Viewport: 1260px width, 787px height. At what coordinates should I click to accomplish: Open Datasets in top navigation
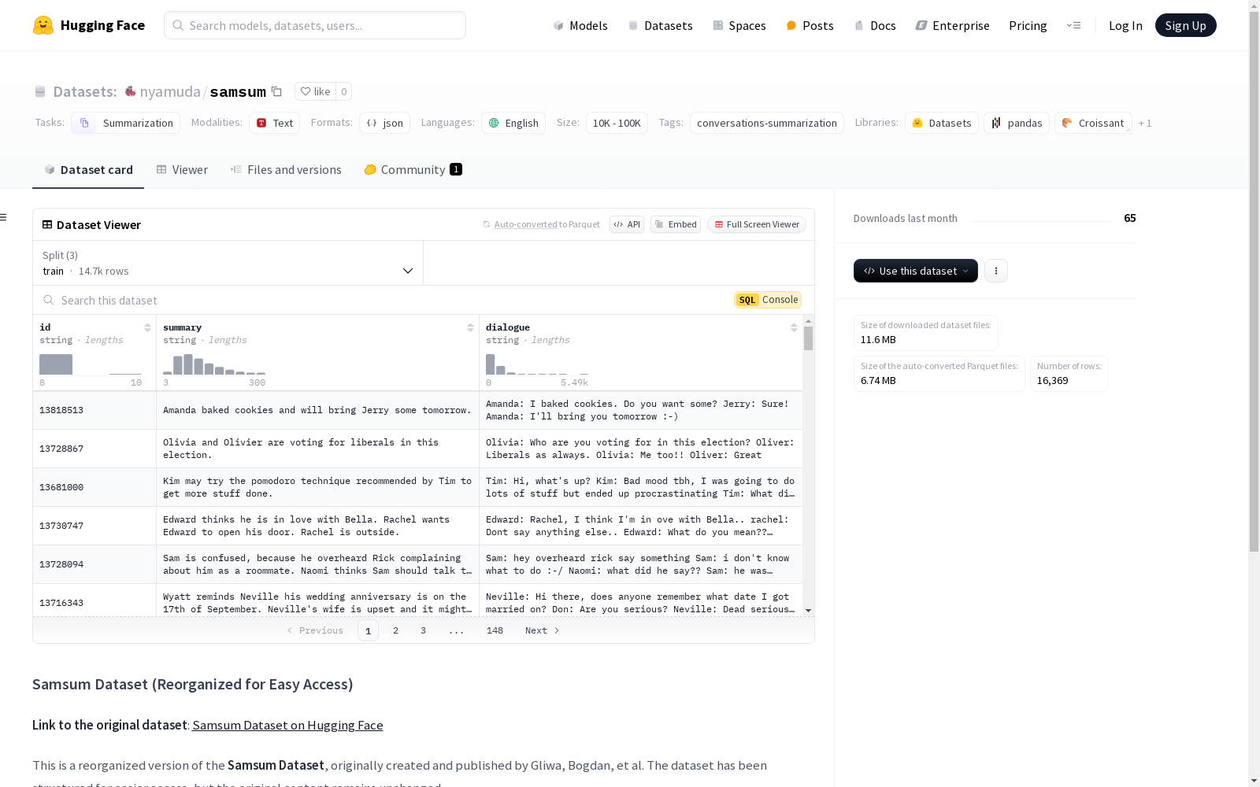[660, 25]
